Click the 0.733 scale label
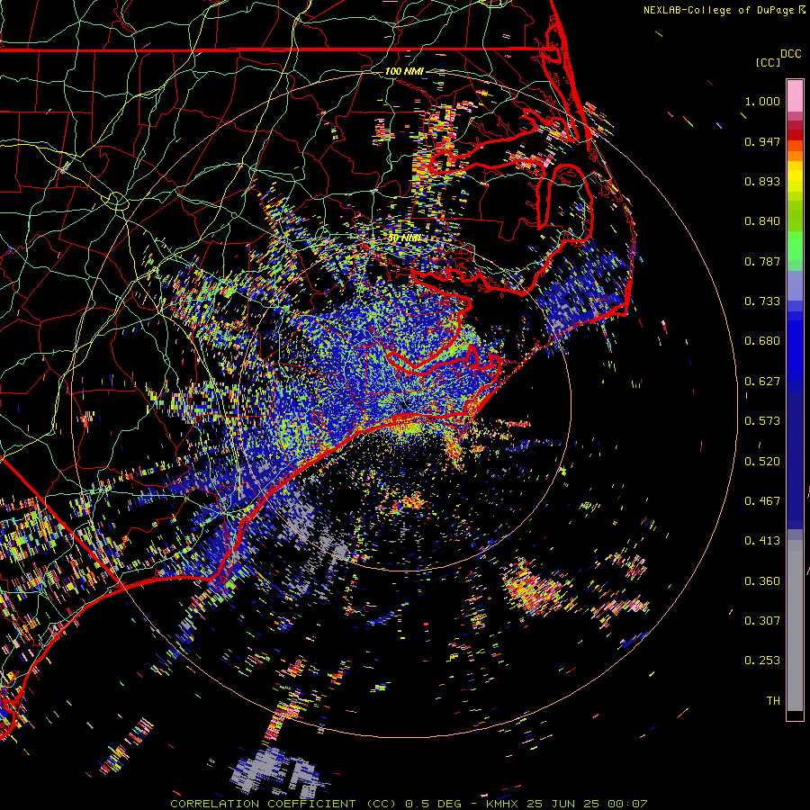The image size is (810, 810). 762,301
